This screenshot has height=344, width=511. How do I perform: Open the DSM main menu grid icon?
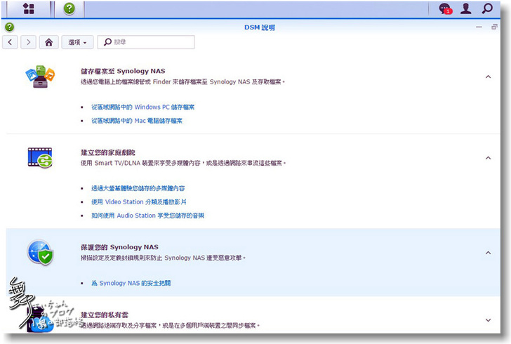coord(29,9)
